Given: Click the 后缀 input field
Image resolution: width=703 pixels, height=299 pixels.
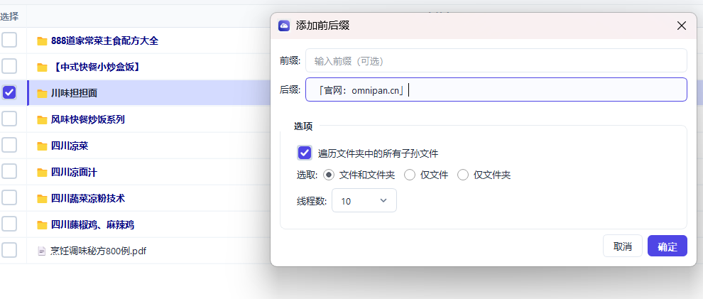Looking at the screenshot, I should click(x=496, y=89).
